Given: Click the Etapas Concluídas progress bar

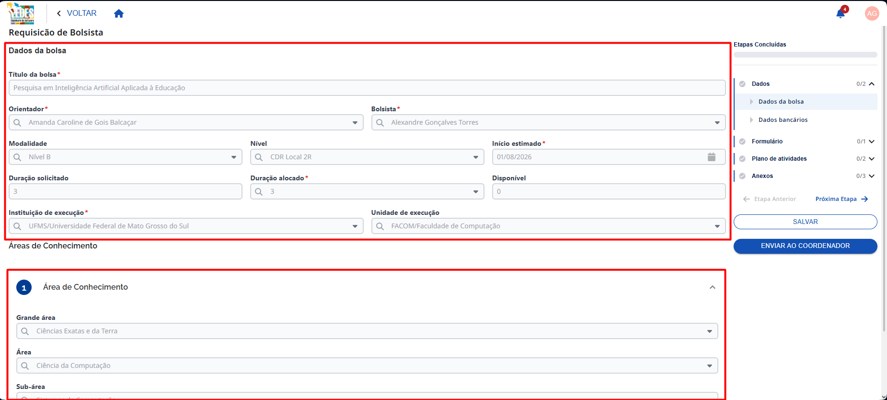Looking at the screenshot, I should [x=806, y=55].
